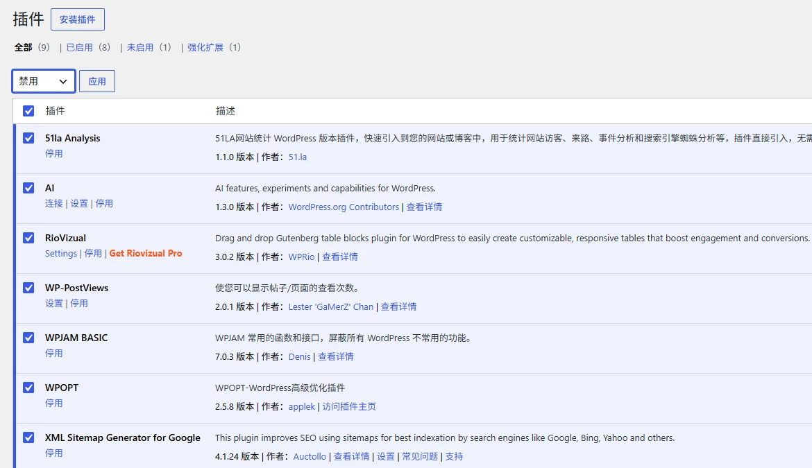Image resolution: width=812 pixels, height=468 pixels.
Task: Open the bulk action 禁用 dropdown
Action: 44,81
